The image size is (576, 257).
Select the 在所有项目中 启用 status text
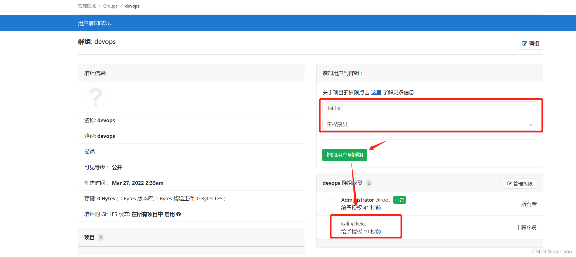point(153,214)
